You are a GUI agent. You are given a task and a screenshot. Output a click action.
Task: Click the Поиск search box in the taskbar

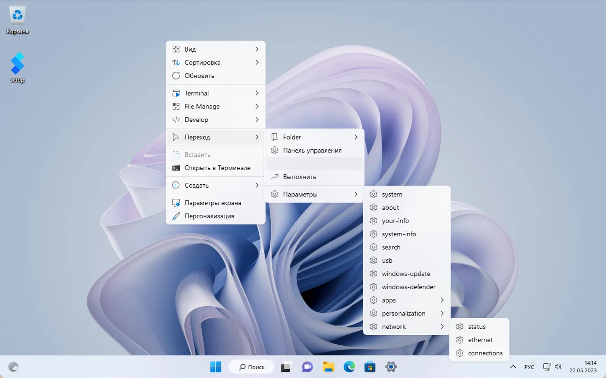pos(252,367)
